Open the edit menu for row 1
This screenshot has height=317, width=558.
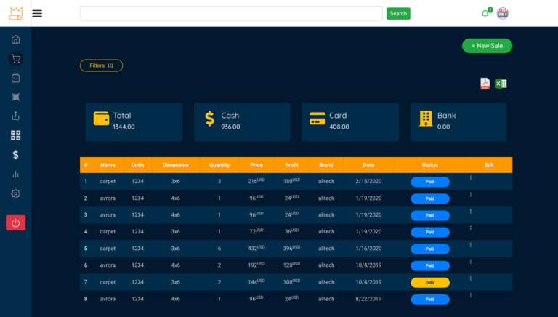click(x=470, y=178)
